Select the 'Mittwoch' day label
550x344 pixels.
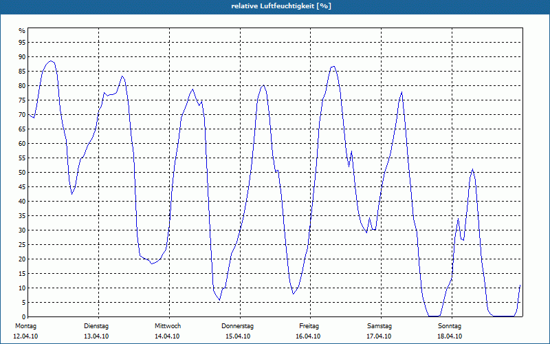click(x=168, y=326)
